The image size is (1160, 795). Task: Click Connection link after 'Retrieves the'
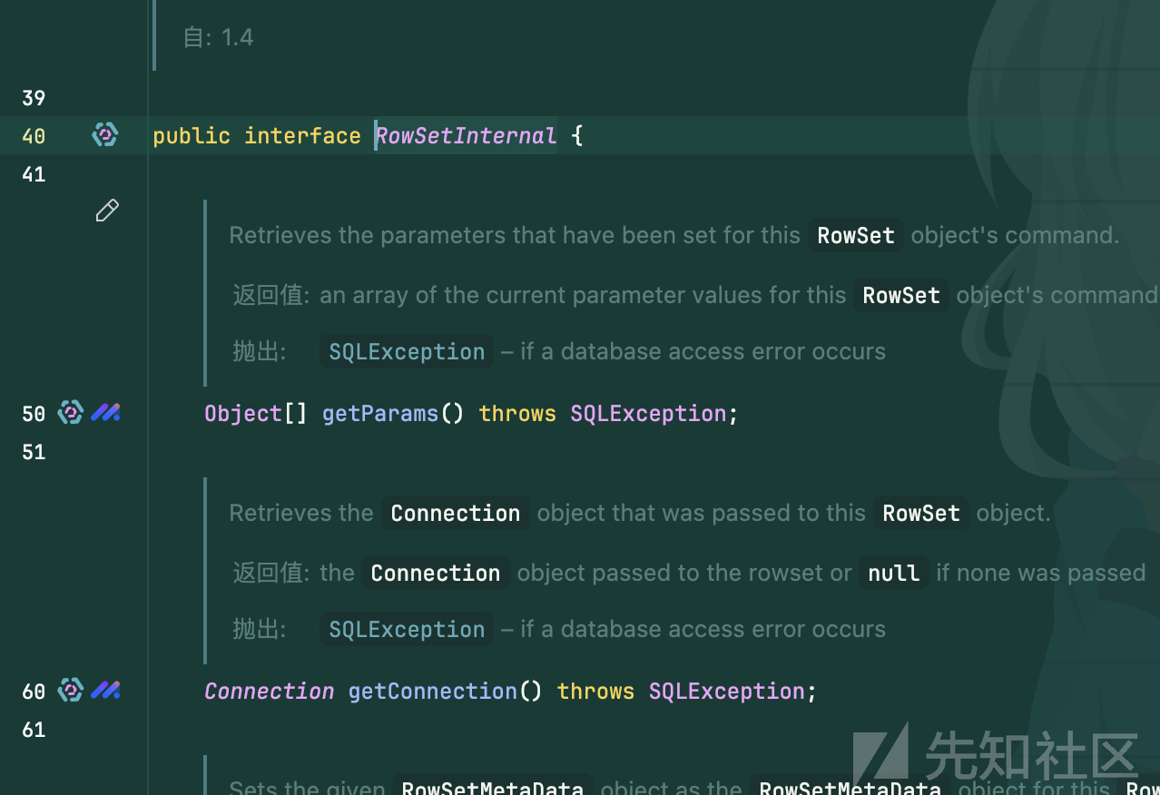(x=455, y=514)
